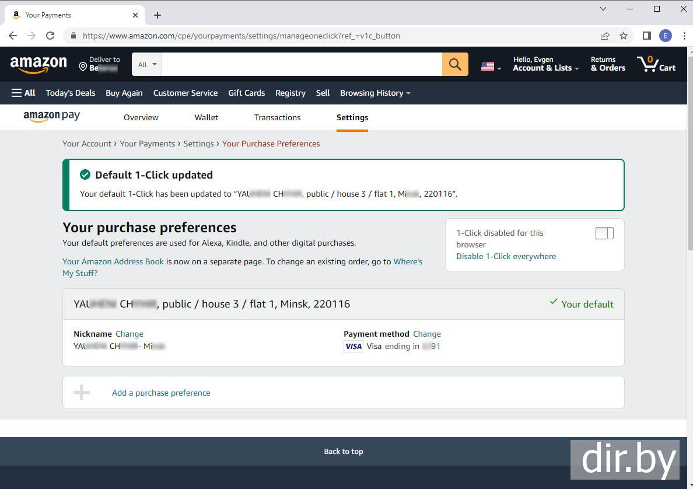
Task: Open the Sell page
Action: (x=323, y=93)
